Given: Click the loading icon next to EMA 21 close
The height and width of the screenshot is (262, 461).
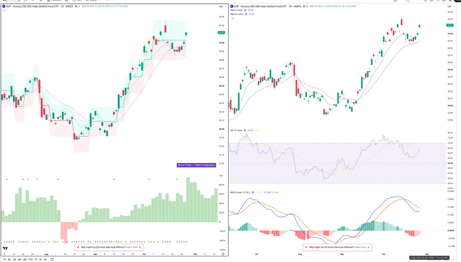Looking at the screenshot, I should coord(246,14).
